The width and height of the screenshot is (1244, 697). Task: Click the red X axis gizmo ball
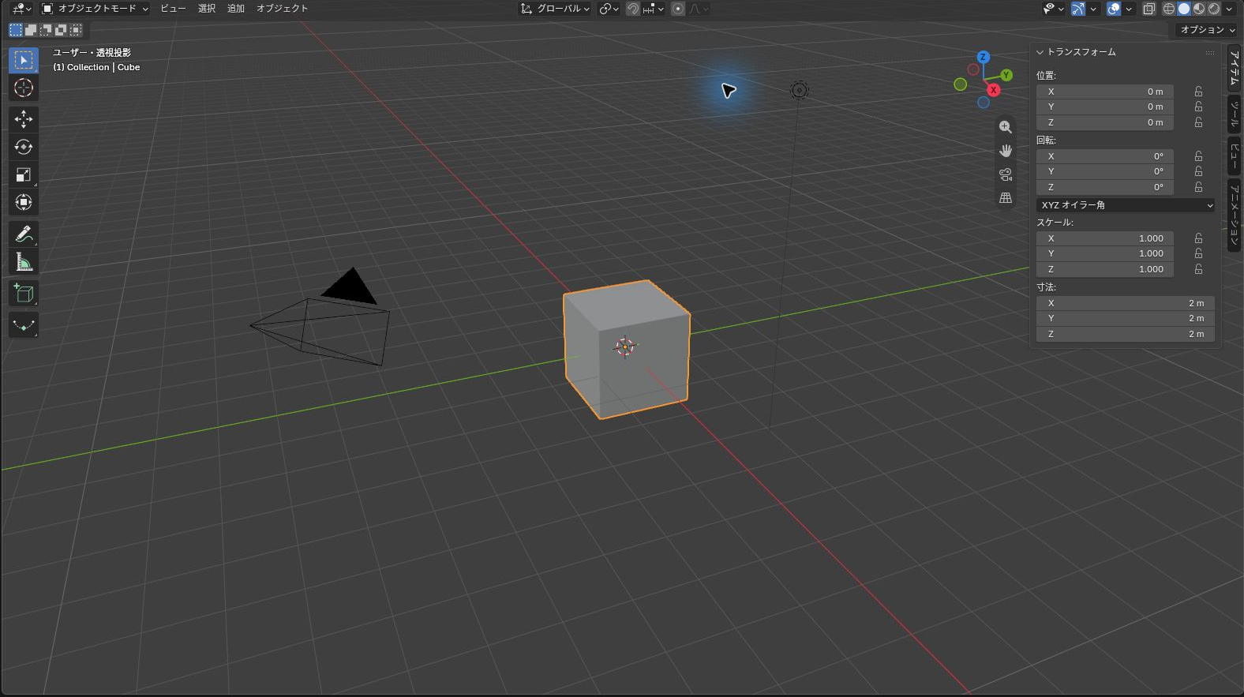coord(993,90)
